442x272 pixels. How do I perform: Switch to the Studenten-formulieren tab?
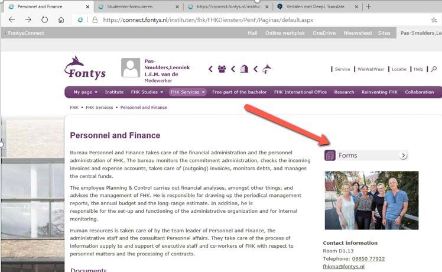point(129,7)
